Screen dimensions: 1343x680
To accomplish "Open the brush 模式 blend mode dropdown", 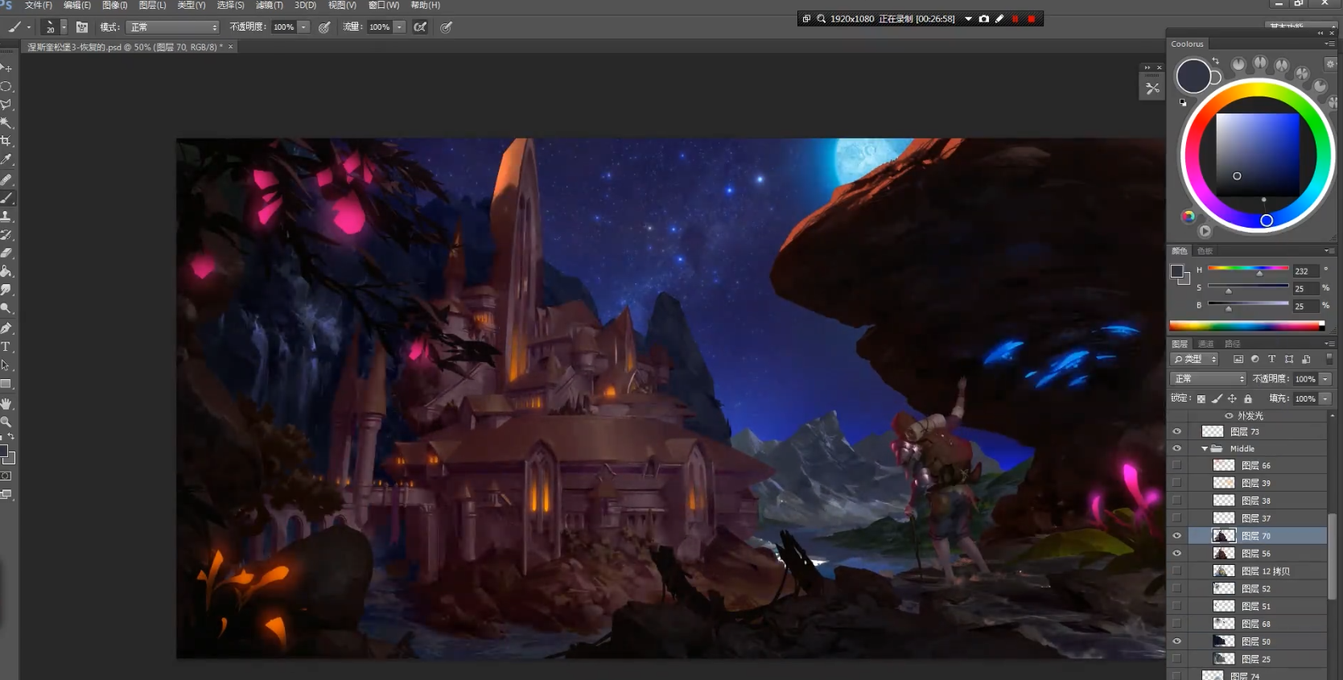I will tap(172, 27).
